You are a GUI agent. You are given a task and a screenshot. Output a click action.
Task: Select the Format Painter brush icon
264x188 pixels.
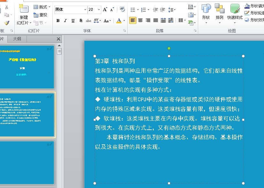[x=7, y=23]
